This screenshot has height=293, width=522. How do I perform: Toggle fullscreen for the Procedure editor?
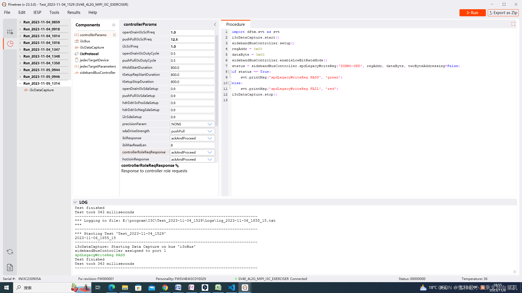[513, 24]
